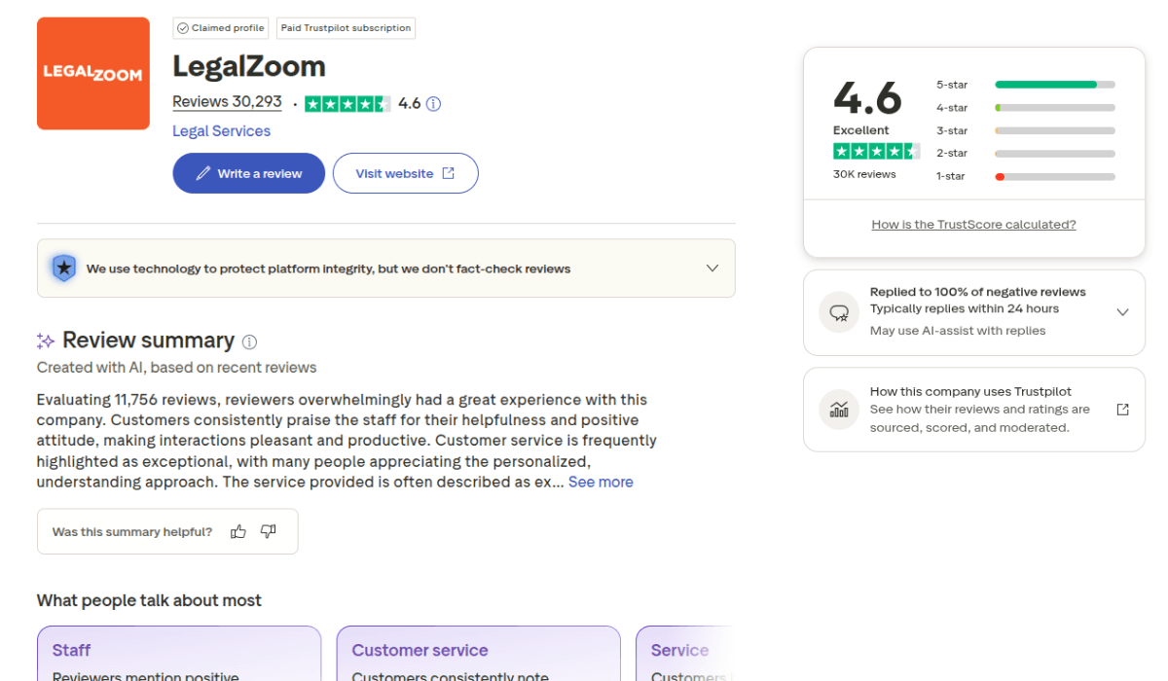Click the Write a review button
This screenshot has height=681, width=1168.
(x=249, y=173)
